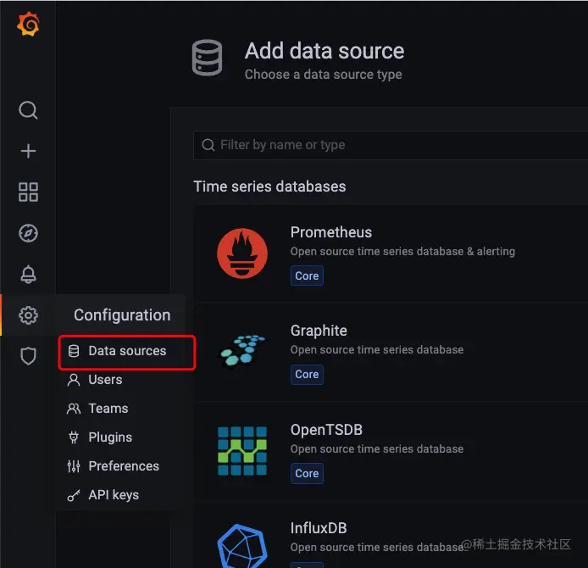Screen dimensions: 588x568
Task: Click Prometheus description about alerting
Action: [x=402, y=251]
